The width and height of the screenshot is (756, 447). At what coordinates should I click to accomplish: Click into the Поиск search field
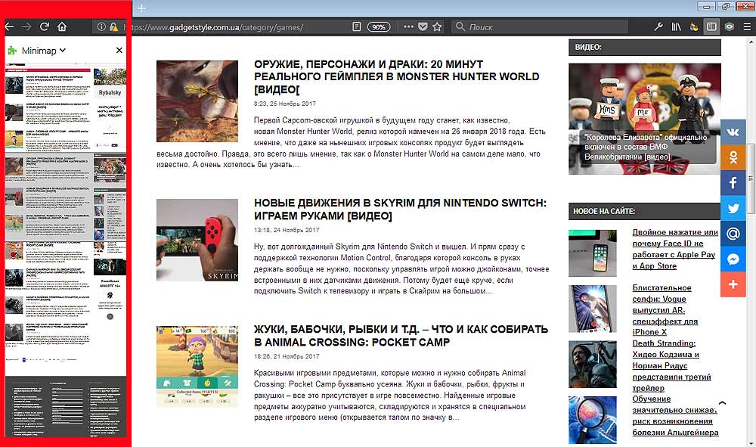point(540,27)
